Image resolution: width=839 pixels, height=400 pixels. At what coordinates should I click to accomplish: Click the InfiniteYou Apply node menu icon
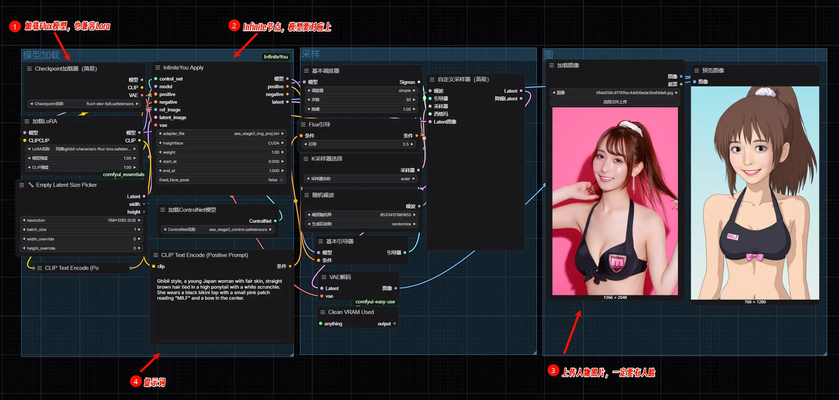pyautogui.click(x=158, y=68)
